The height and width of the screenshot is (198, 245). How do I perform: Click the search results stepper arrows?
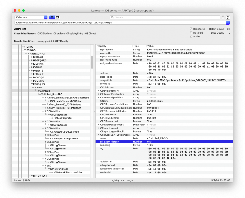pos(223,17)
